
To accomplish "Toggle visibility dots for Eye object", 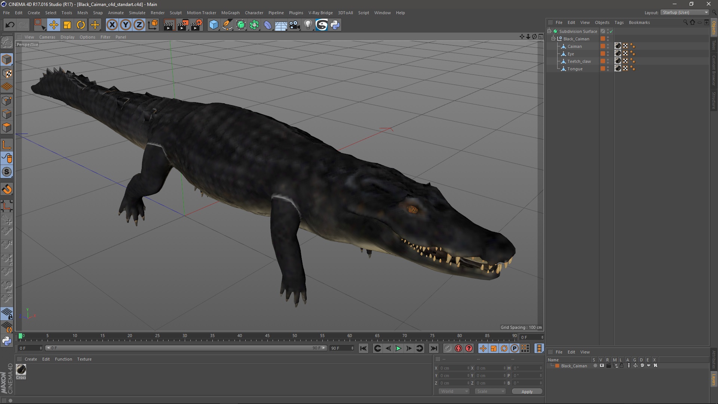I will (608, 54).
